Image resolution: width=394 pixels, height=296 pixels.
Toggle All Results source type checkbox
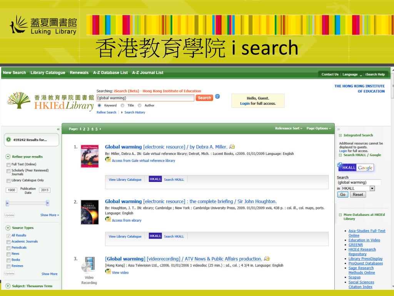8,236
